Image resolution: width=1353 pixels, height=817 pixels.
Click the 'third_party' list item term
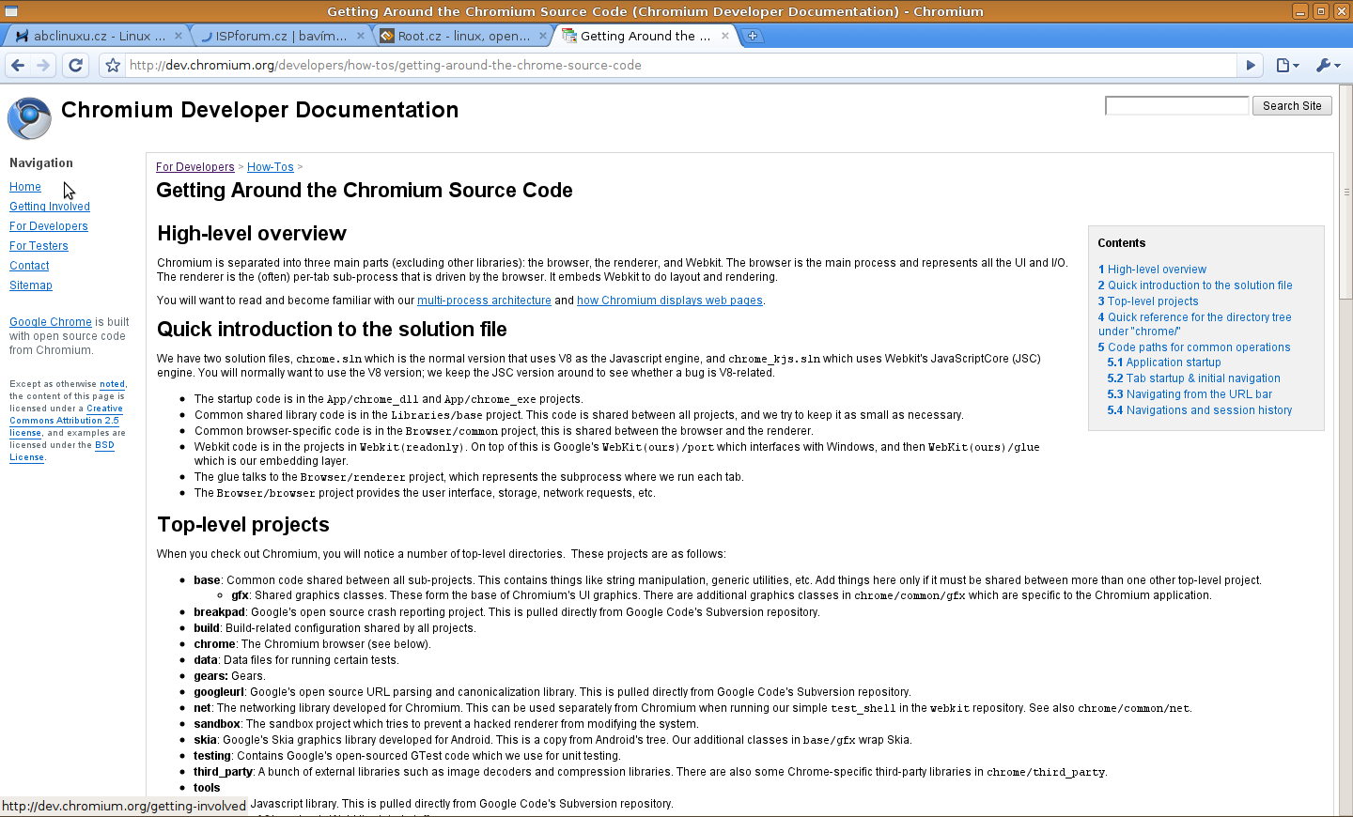click(223, 772)
